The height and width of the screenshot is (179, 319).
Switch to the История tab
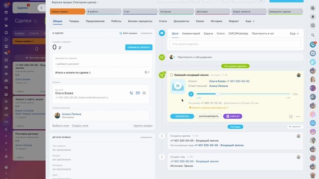coord(216,21)
